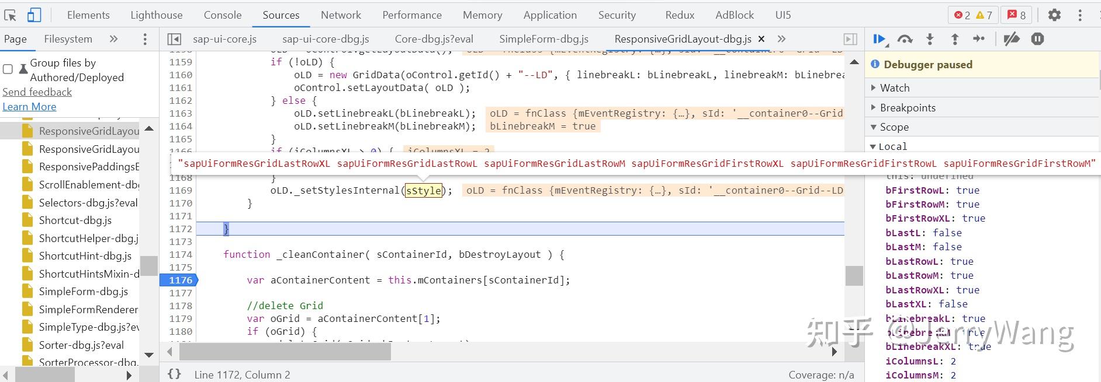1101x382 pixels.
Task: Open the Redux panel
Action: (x=680, y=15)
